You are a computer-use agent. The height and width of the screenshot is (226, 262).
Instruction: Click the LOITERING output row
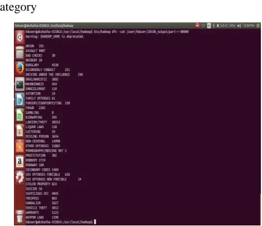click(x=40, y=131)
